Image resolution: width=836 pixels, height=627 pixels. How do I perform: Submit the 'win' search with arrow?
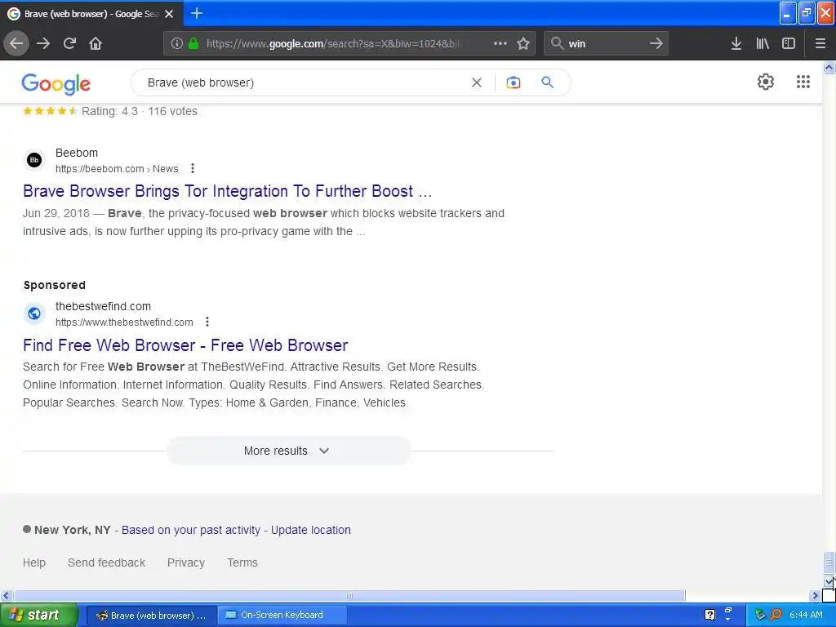pyautogui.click(x=656, y=44)
